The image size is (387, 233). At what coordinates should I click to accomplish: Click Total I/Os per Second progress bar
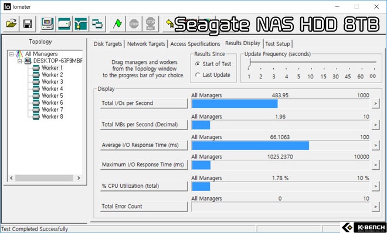coord(280,104)
